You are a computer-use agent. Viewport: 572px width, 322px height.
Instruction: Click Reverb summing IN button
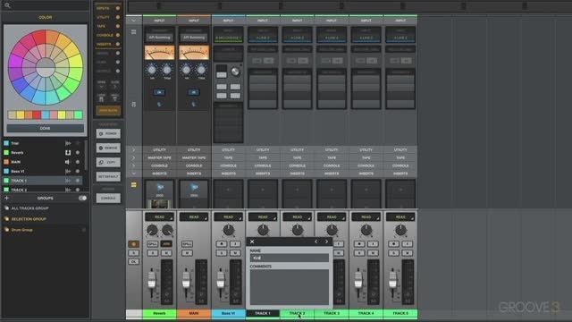[159, 92]
